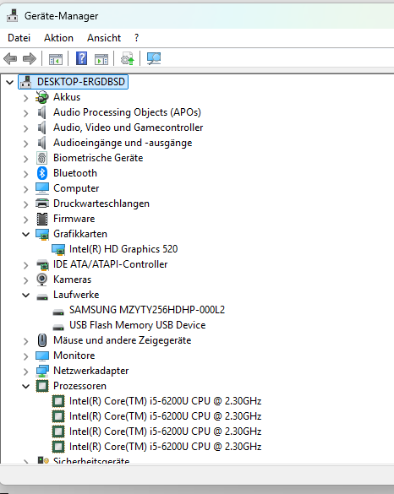Click the Netzwerkadapter network icon
This screenshot has width=394, height=494.
click(42, 371)
